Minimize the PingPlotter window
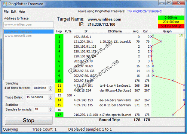Image resolution: width=187 pixels, height=134 pixels. (x=162, y=3)
